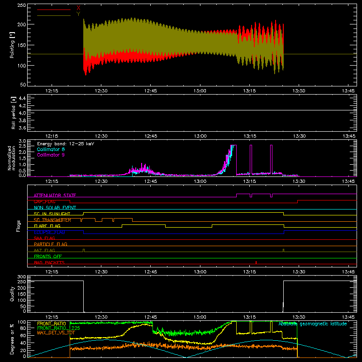
Task: Click the 3.6 tick on Roll period axis
Action: [x=22, y=128]
